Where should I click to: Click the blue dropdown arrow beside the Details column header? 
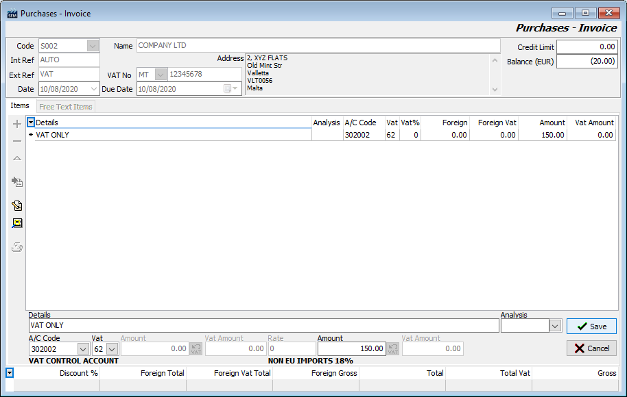point(31,123)
